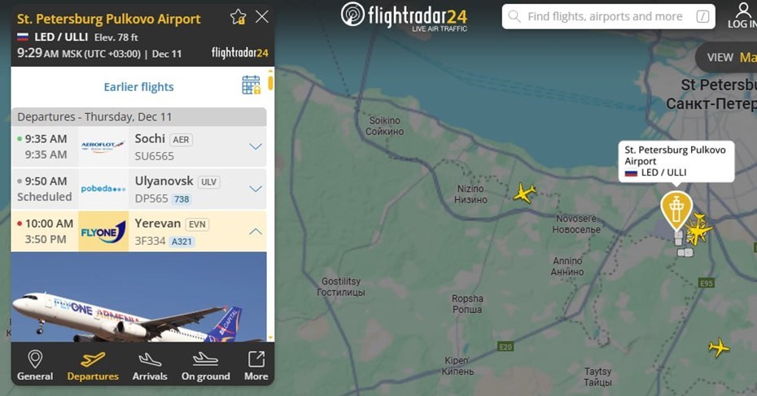The width and height of the screenshot is (757, 396).
Task: Collapse the Yerevan 3F334 flight details
Action: click(256, 232)
